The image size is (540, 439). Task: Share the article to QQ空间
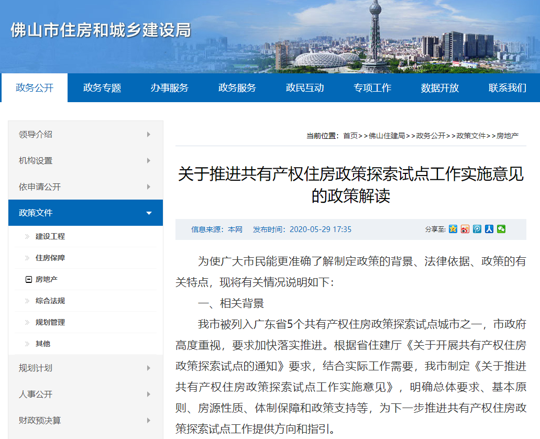tap(453, 229)
